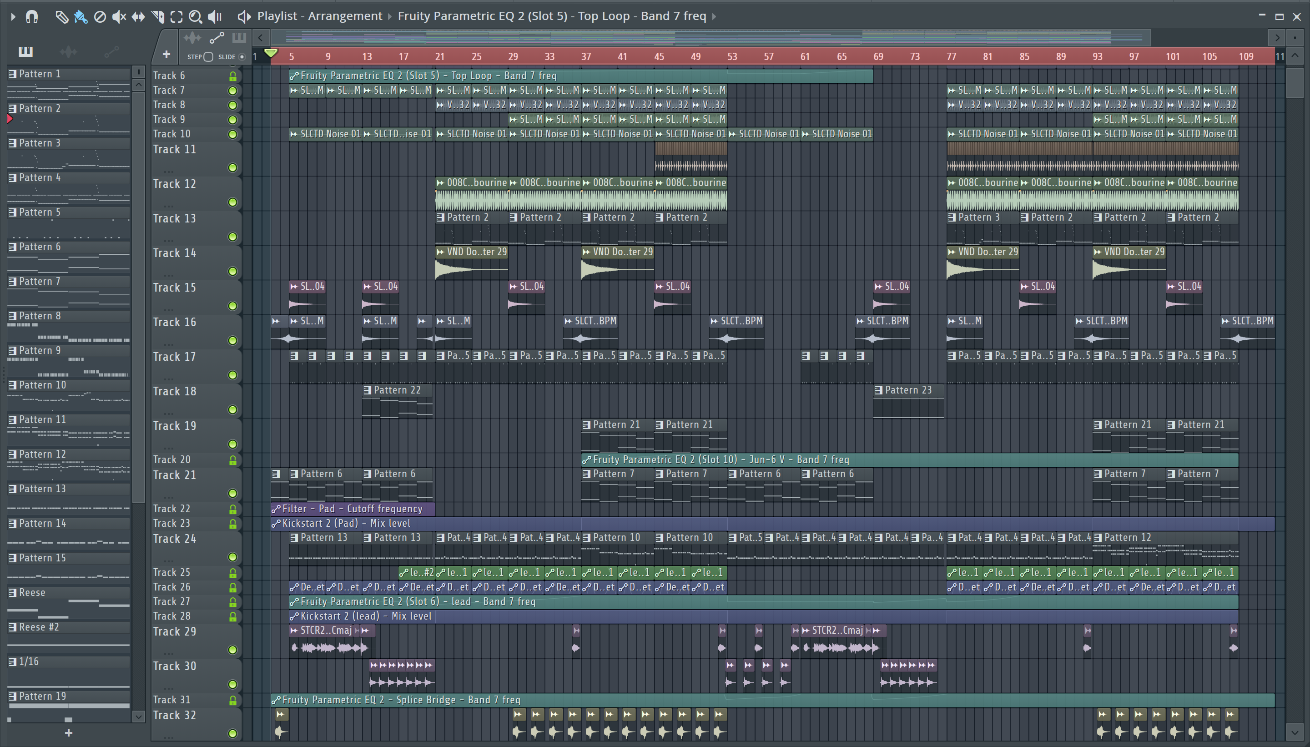Mute Track 8 via green dot
This screenshot has width=1310, height=747.
[232, 105]
